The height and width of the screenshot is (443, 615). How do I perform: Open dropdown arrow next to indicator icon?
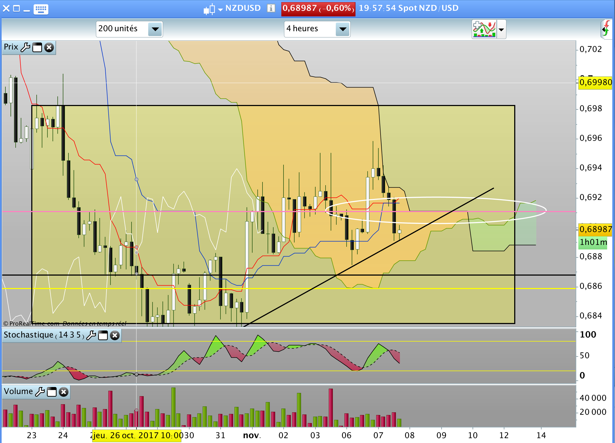coord(501,30)
